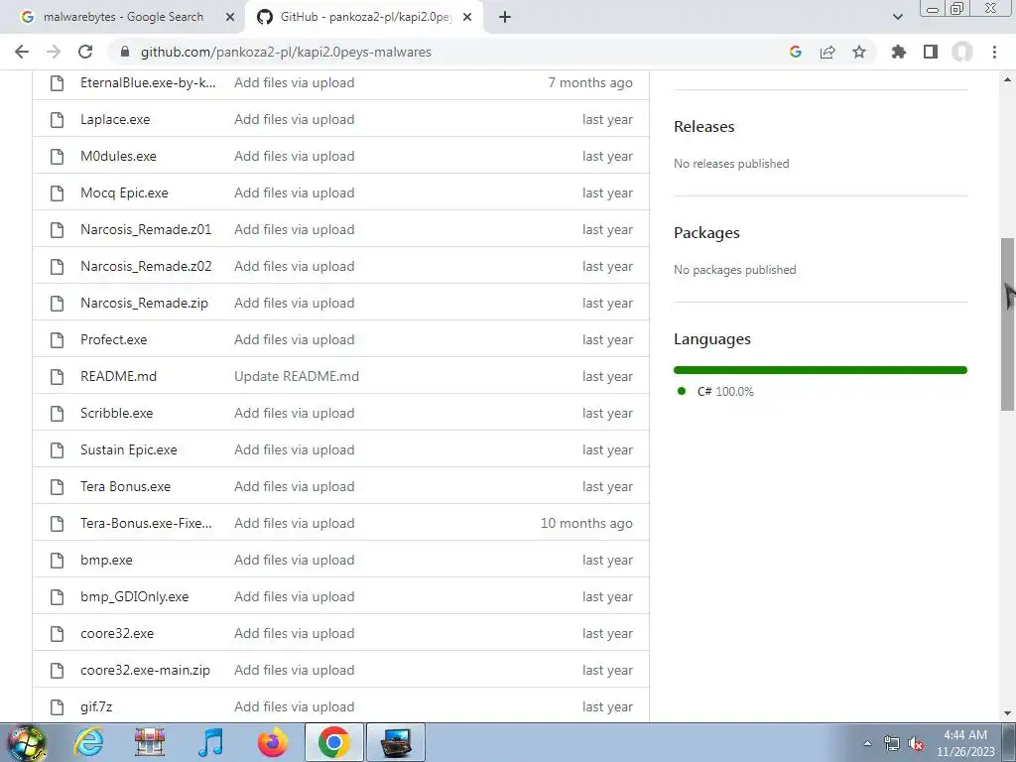Open the Windows Start menu
This screenshot has height=762, width=1016.
26,742
